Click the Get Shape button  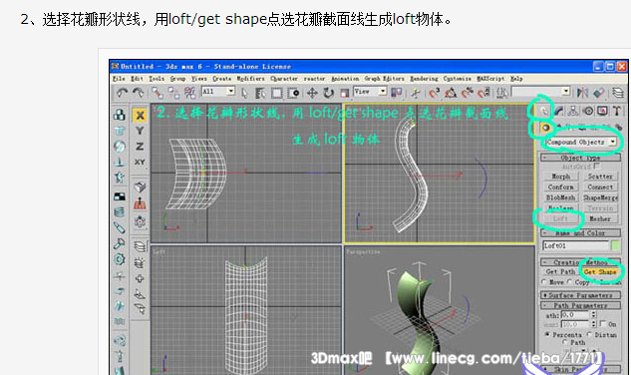coord(600,272)
